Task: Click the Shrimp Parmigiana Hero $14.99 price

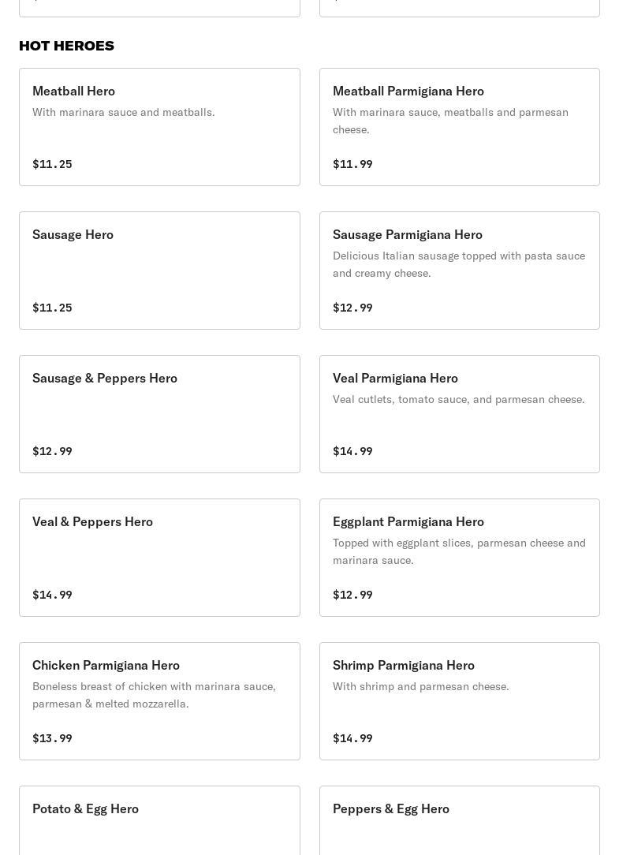Action: pos(352,738)
